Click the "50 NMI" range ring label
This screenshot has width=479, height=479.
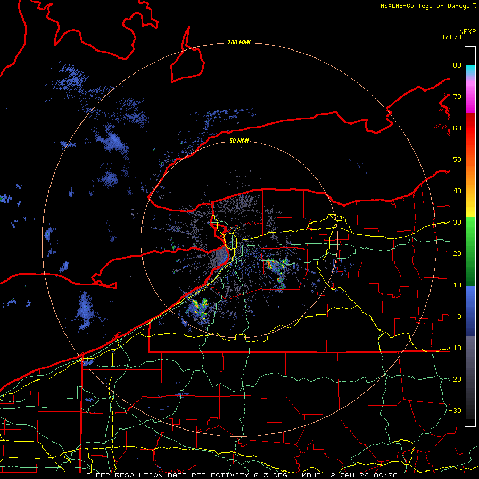tap(239, 141)
